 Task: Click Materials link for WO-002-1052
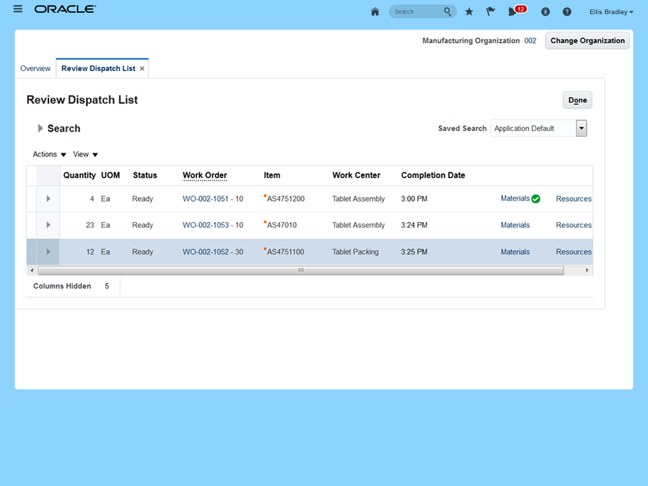[515, 252]
